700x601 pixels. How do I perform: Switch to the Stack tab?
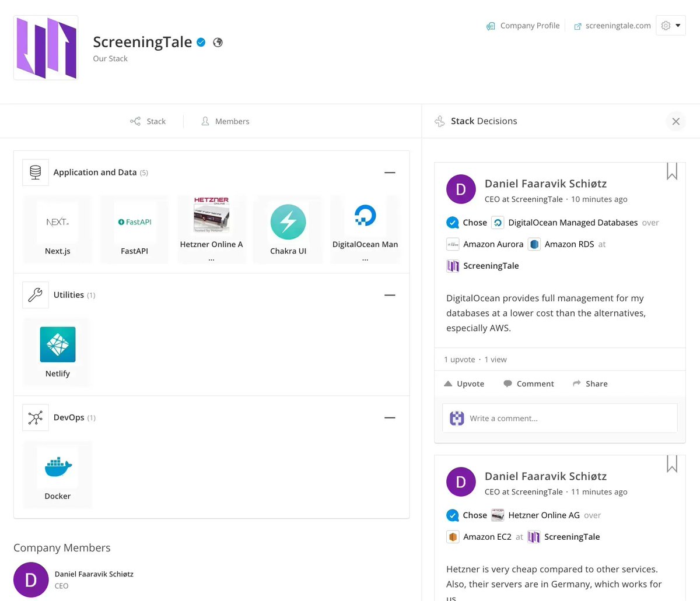pyautogui.click(x=148, y=121)
